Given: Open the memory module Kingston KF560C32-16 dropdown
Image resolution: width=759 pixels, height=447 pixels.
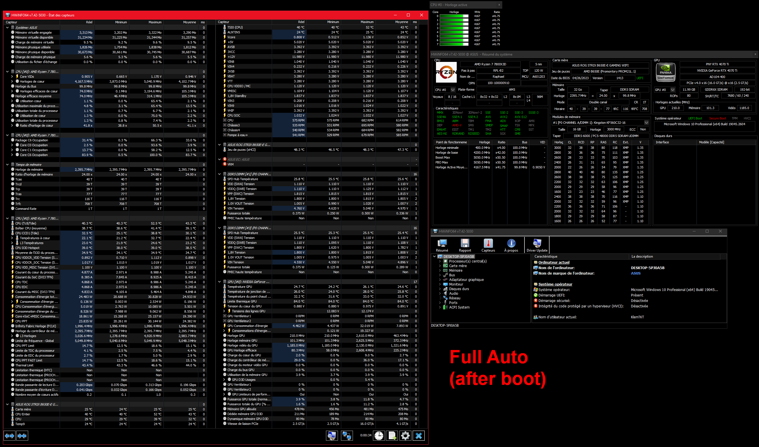Looking at the screenshot, I should pos(646,123).
